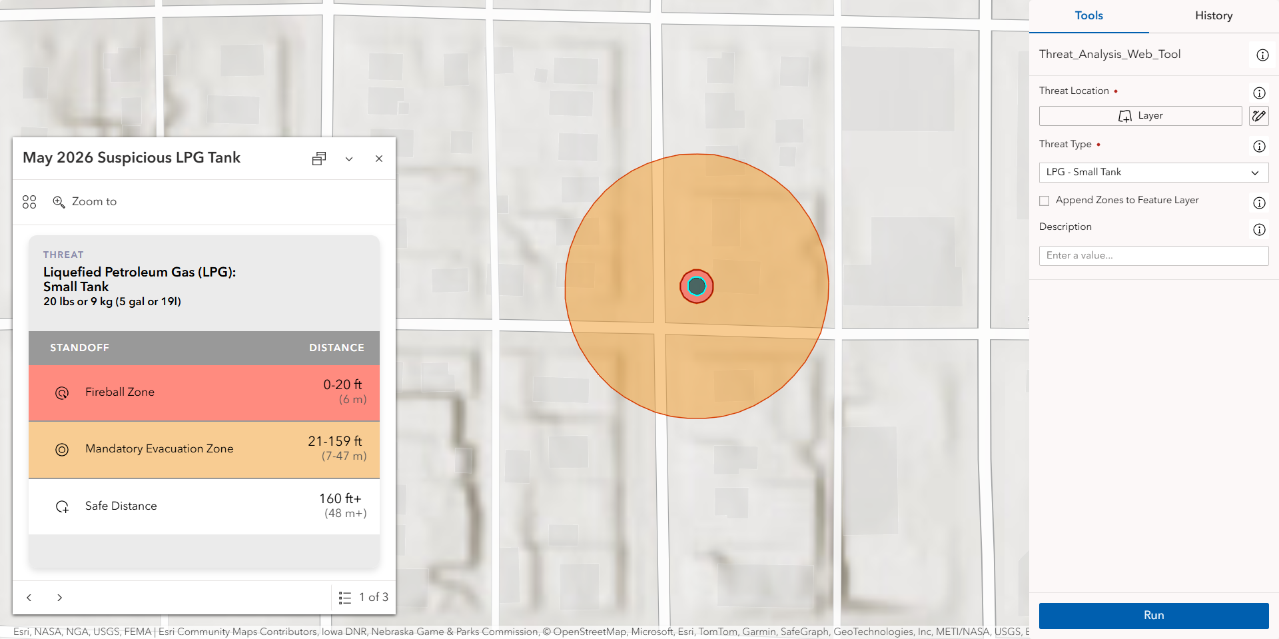1279x639 pixels.
Task: Click the Fireball Zone row
Action: [204, 392]
